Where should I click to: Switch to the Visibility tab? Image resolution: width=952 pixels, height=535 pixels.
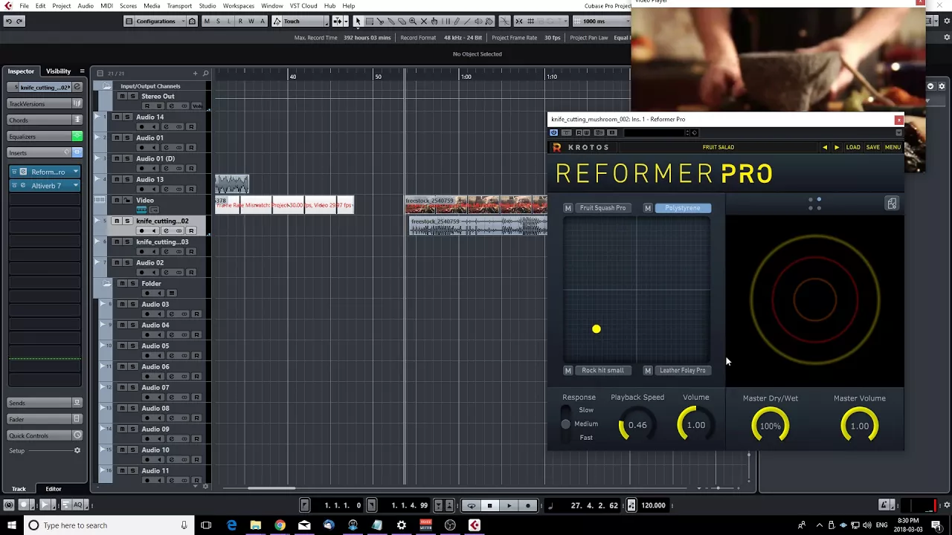[58, 71]
